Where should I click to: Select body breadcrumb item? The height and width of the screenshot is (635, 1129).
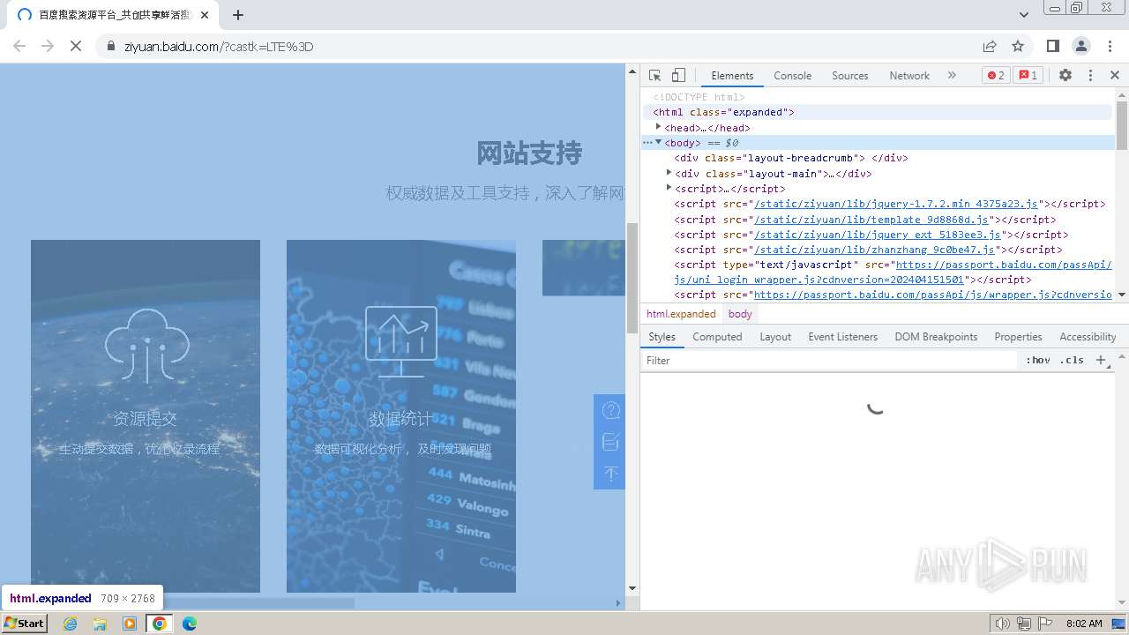[740, 314]
